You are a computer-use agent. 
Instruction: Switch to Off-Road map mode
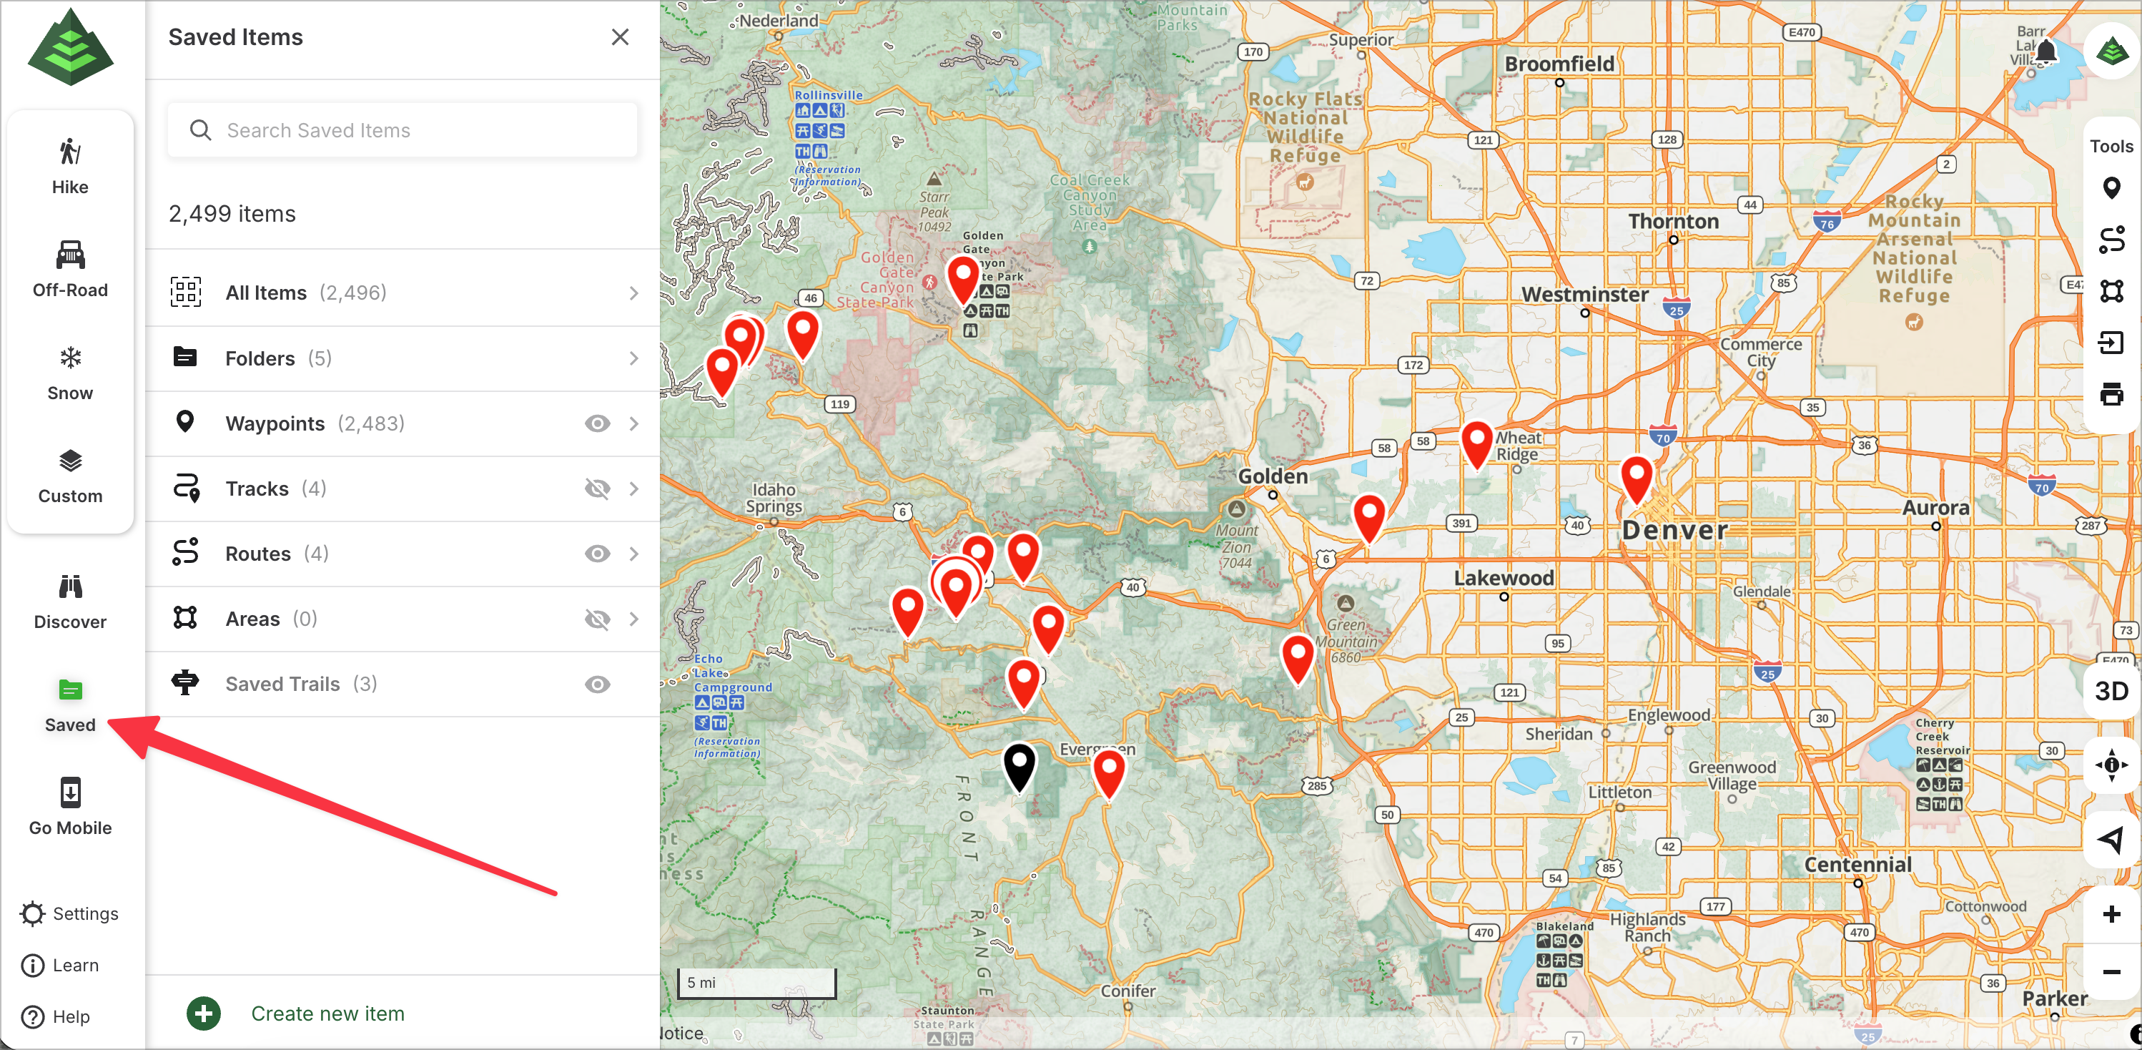(70, 270)
